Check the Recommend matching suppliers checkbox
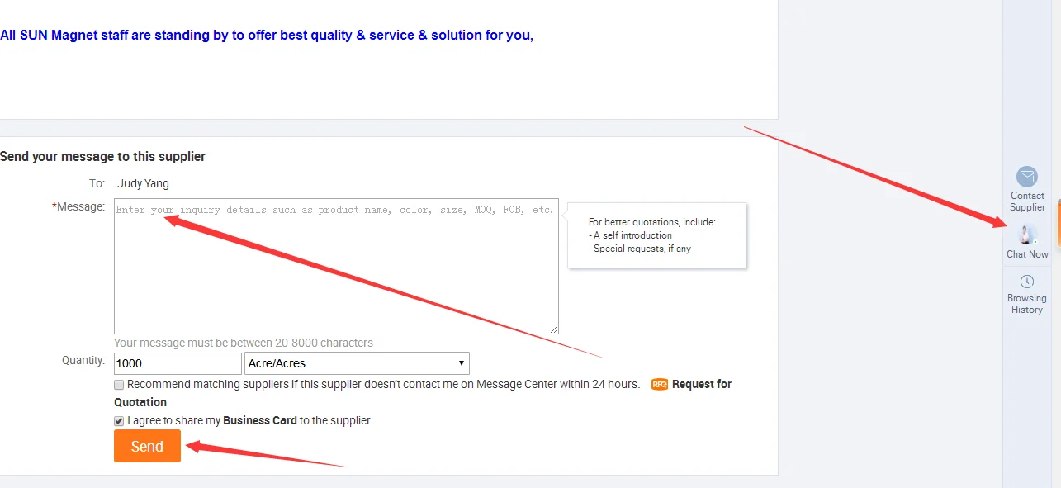This screenshot has width=1061, height=488. pos(119,385)
